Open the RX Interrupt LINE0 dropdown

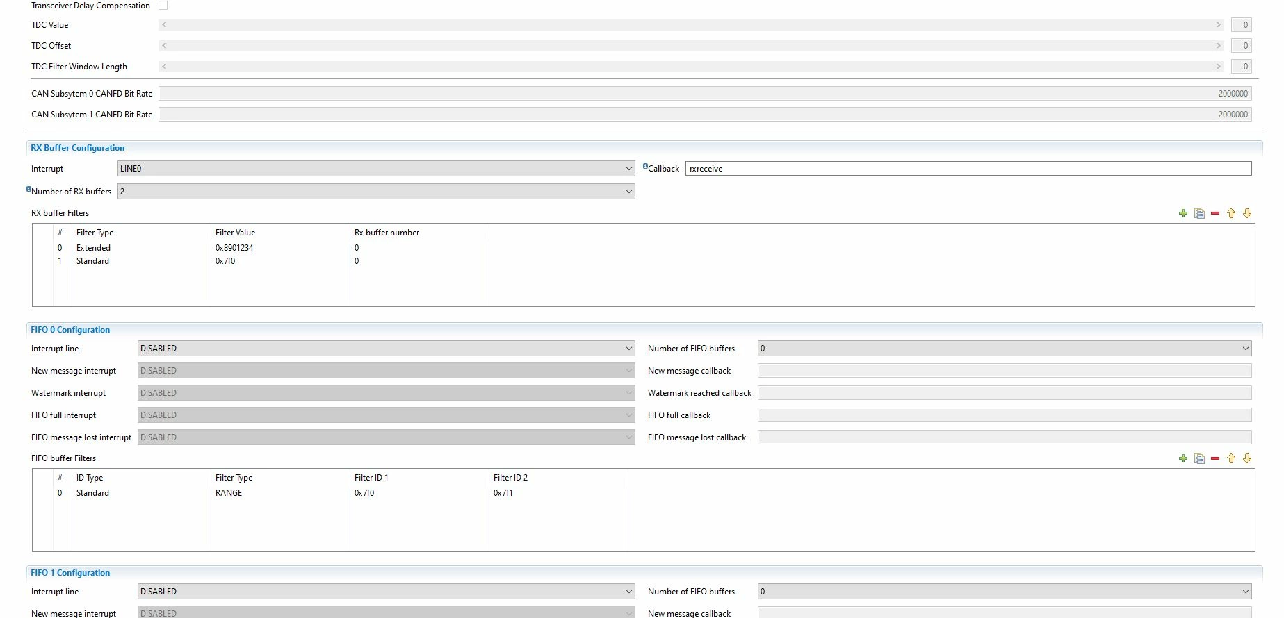pyautogui.click(x=376, y=169)
